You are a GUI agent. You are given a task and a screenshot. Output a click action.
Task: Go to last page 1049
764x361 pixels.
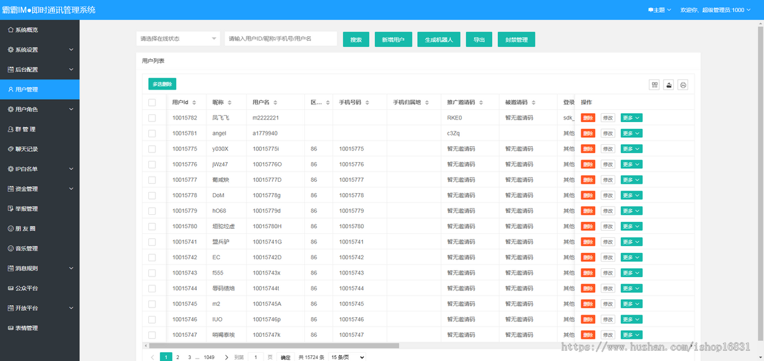click(x=209, y=357)
